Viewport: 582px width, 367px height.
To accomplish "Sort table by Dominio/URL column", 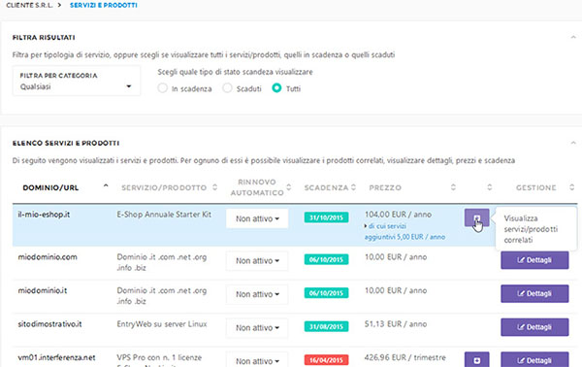I will click(50, 187).
